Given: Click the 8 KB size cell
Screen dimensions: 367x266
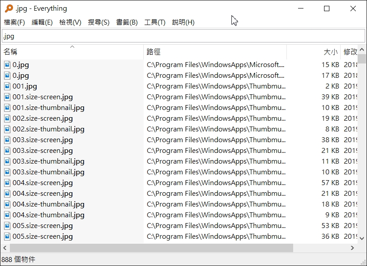Looking at the screenshot, I should [x=332, y=129].
